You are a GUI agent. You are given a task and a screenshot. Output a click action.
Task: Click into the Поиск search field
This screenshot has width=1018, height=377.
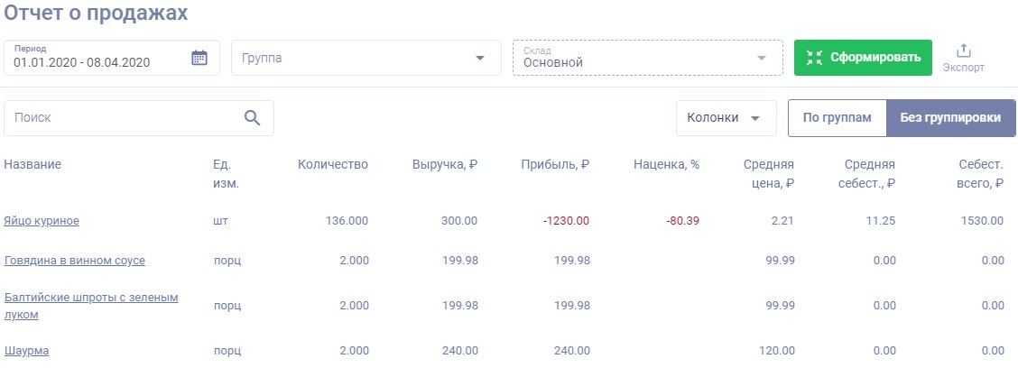click(122, 117)
